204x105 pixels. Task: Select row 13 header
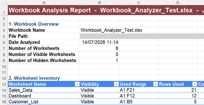[x=4, y=84]
